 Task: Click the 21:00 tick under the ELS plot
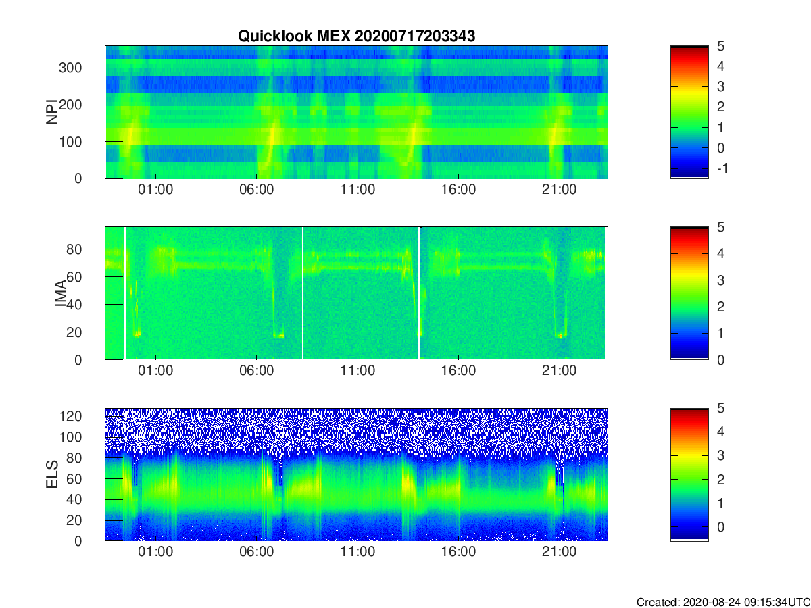click(560, 552)
